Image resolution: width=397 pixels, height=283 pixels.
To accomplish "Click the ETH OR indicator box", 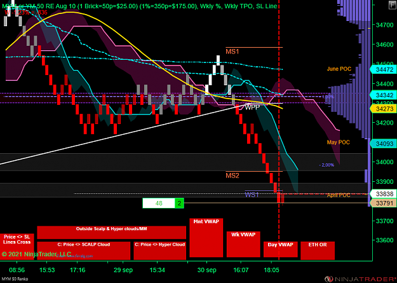I will click(x=318, y=251).
